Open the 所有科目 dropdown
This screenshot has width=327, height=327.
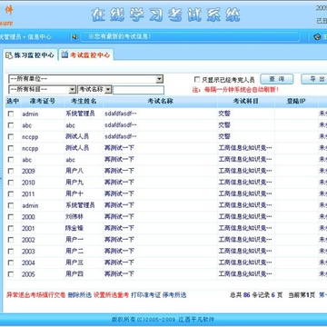pyautogui.click(x=43, y=90)
